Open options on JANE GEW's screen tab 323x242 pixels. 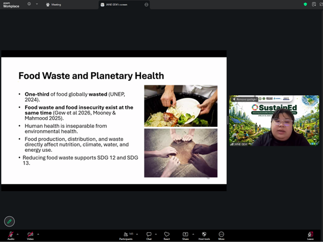(146, 5)
